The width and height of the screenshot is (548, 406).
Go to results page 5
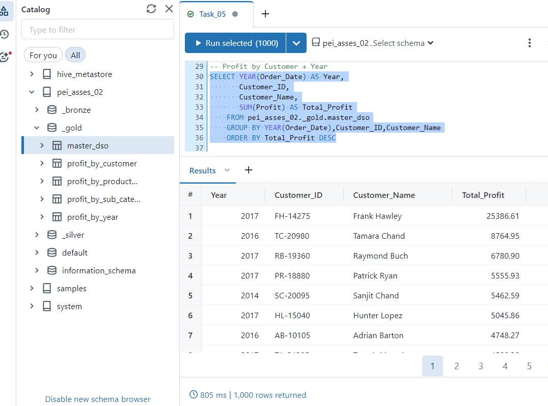click(x=529, y=366)
